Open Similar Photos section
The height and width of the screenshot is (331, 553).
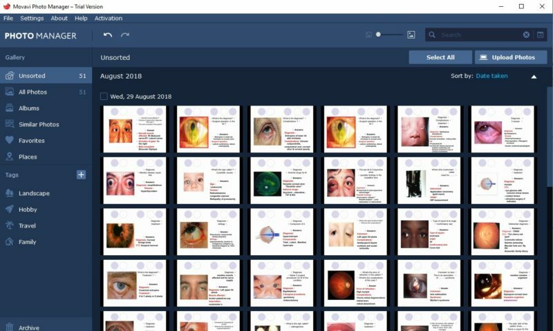46,124
